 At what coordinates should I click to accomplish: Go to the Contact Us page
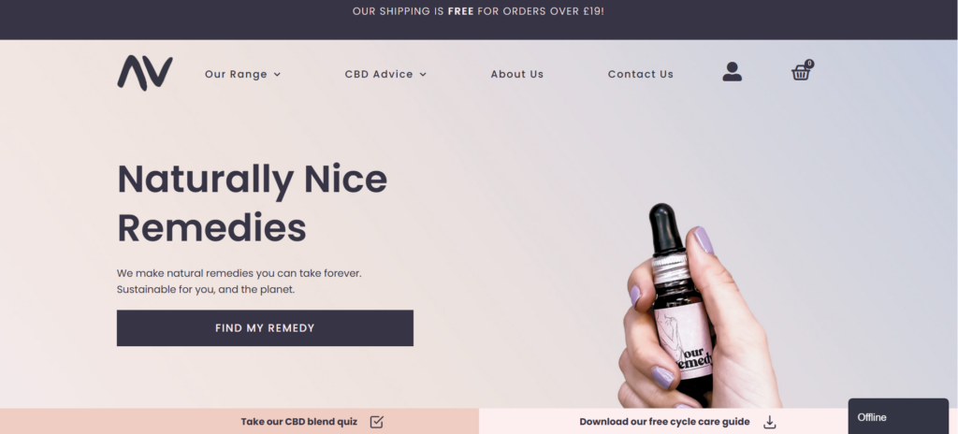(640, 74)
